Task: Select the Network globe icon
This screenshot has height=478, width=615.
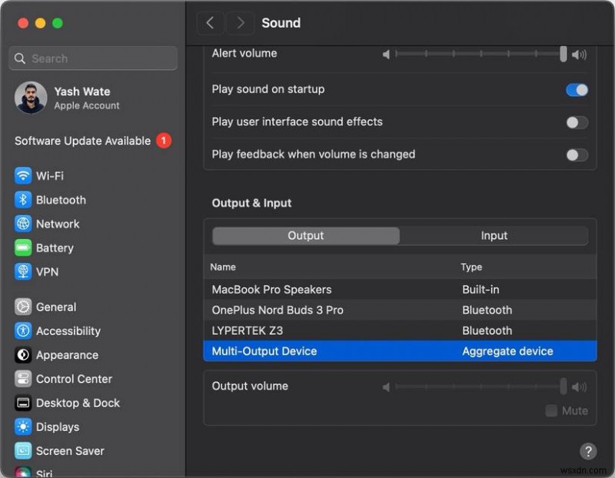Action: (23, 224)
